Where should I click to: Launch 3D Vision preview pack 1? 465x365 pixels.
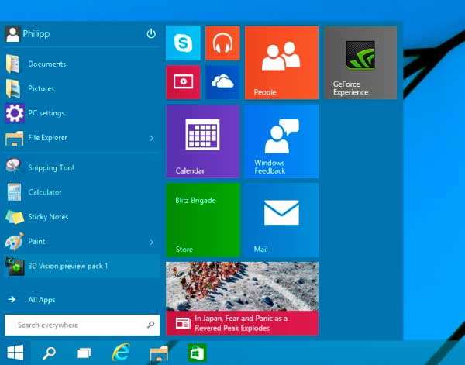pyautogui.click(x=81, y=266)
